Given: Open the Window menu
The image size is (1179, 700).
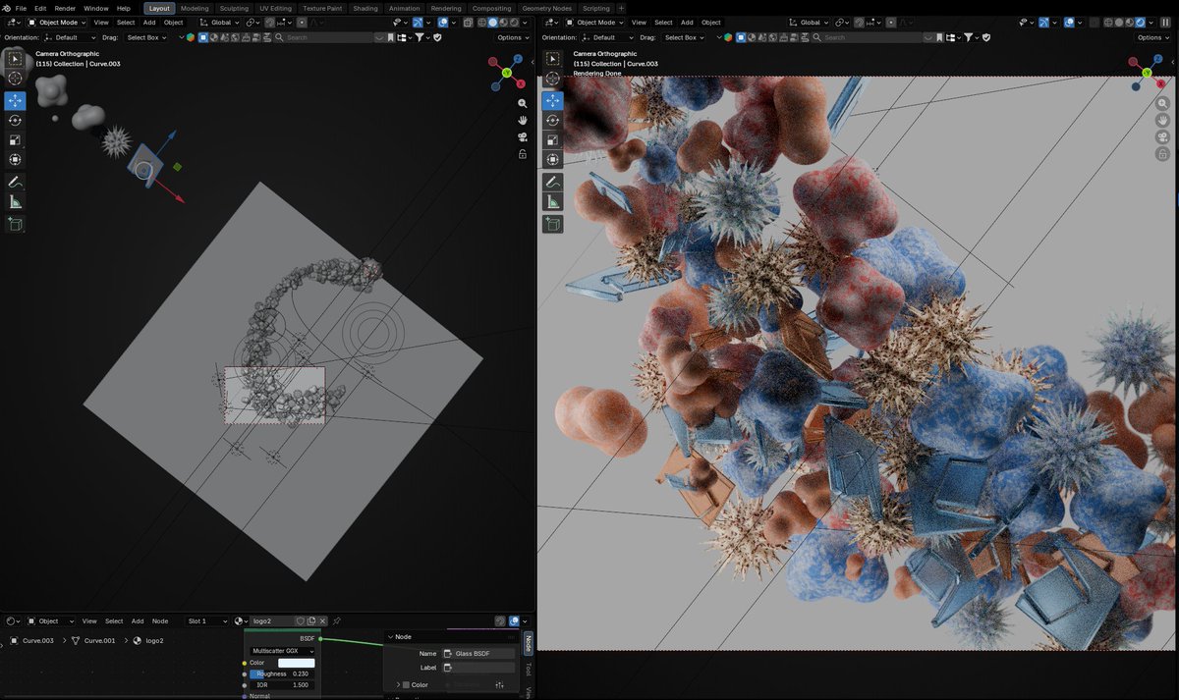Looking at the screenshot, I should tap(96, 8).
